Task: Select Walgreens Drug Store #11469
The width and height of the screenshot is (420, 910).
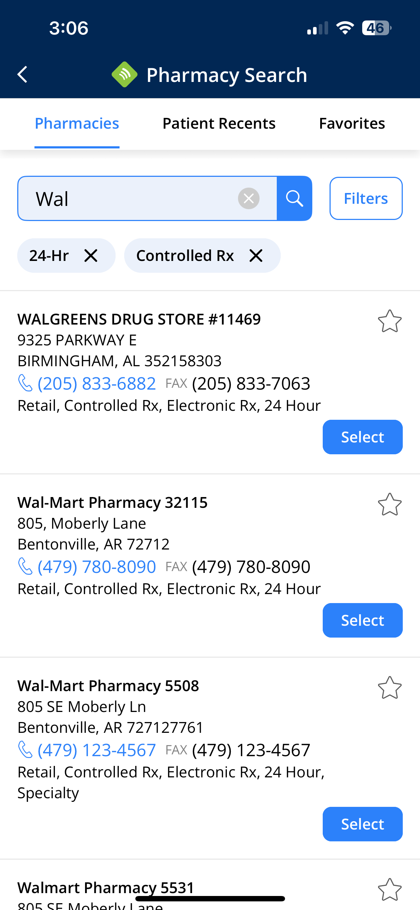Action: tap(362, 437)
